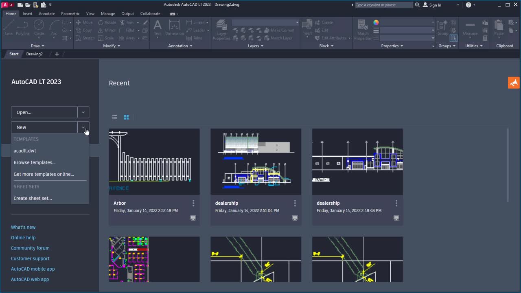Open the Layer Properties manager
Screen dimensions: 521x293
(221, 29)
